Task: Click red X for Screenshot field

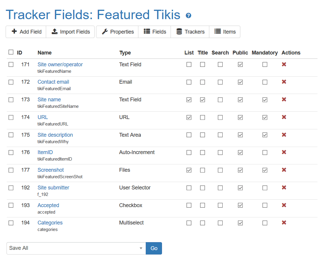Action: [x=284, y=170]
